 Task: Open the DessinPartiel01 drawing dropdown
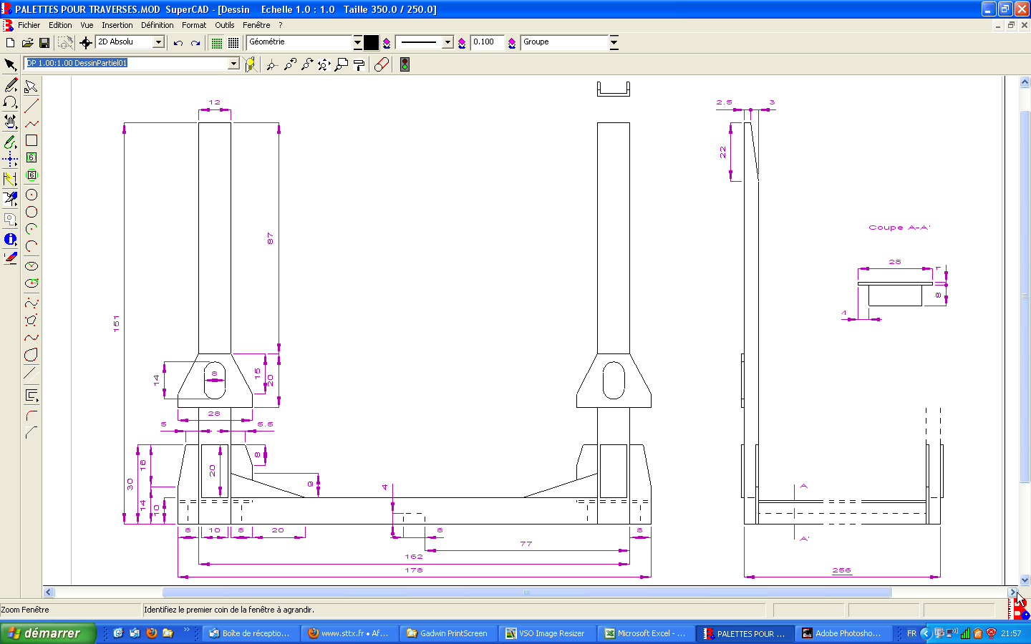233,64
